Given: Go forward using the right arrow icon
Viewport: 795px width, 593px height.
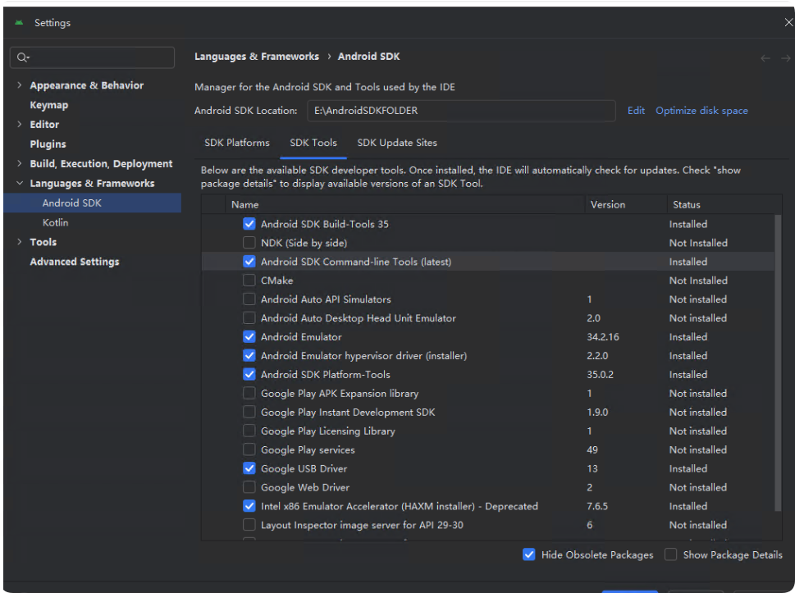Looking at the screenshot, I should [785, 58].
